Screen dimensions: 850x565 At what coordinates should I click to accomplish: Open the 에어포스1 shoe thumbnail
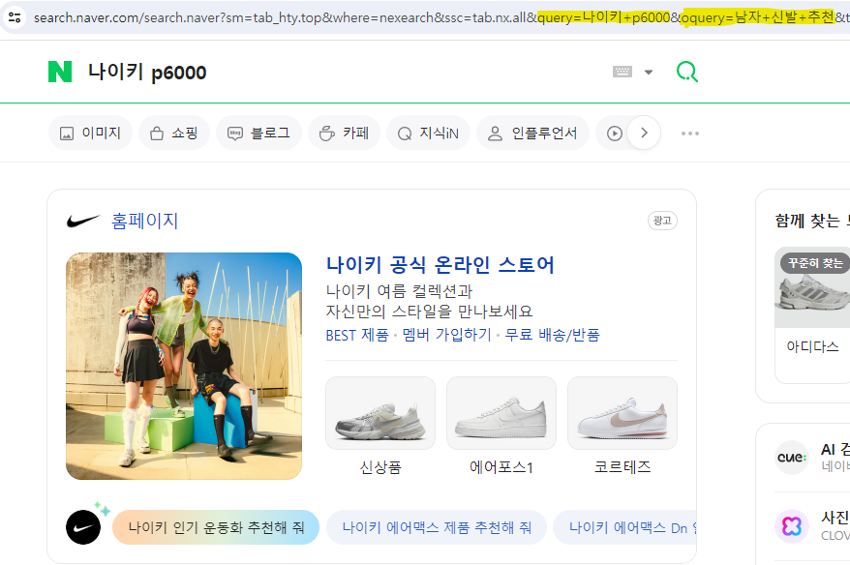(x=501, y=413)
